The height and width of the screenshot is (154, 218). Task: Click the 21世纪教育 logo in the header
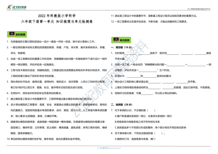coord(16,7)
